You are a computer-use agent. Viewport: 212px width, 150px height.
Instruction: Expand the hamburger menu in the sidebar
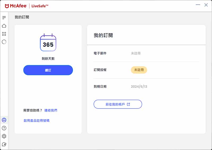pos(4,18)
